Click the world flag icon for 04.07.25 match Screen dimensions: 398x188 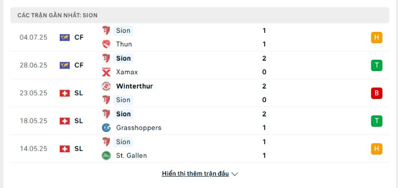[x=65, y=37]
